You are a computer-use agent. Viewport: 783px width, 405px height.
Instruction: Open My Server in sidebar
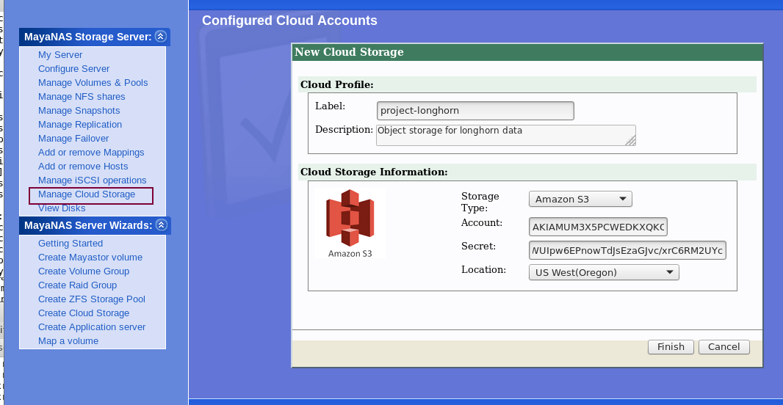(60, 55)
